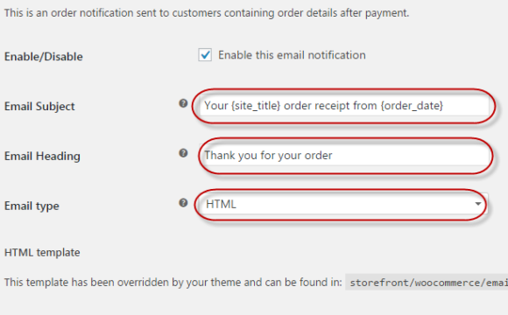Open the Email type HTML dropdown
This screenshot has height=315, width=508.
click(x=344, y=204)
